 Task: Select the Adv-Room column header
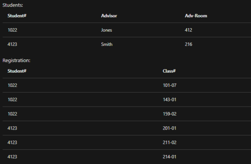pyautogui.click(x=196, y=16)
